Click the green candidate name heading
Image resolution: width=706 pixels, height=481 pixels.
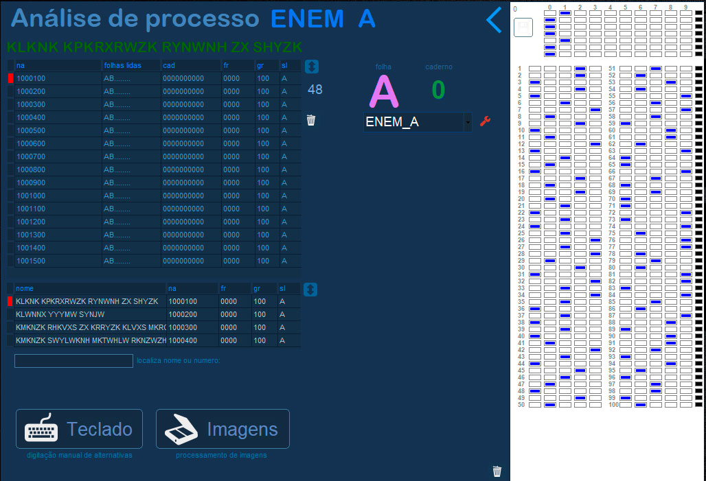point(155,47)
